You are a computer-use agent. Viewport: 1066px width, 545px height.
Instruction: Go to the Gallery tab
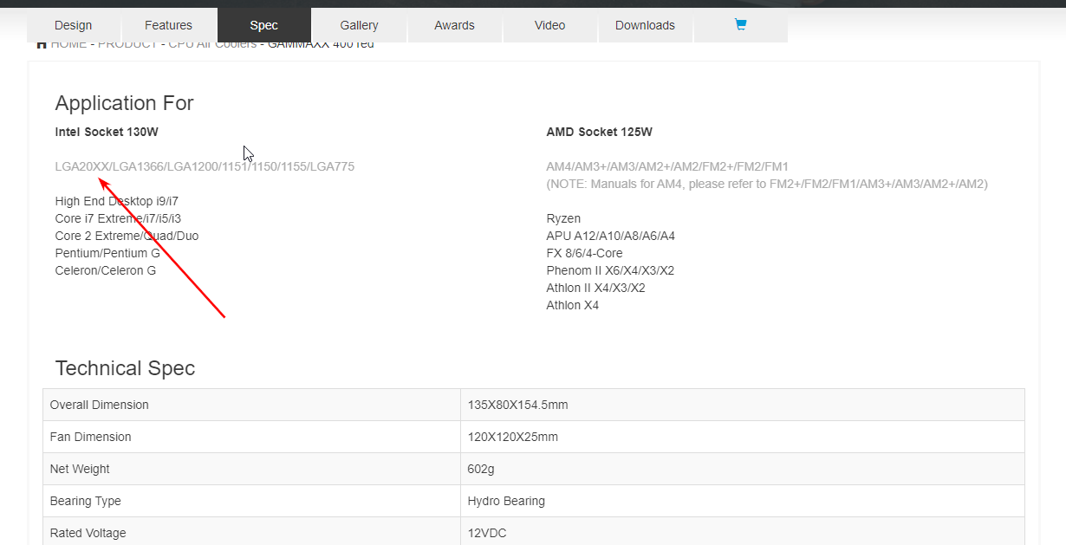tap(359, 25)
